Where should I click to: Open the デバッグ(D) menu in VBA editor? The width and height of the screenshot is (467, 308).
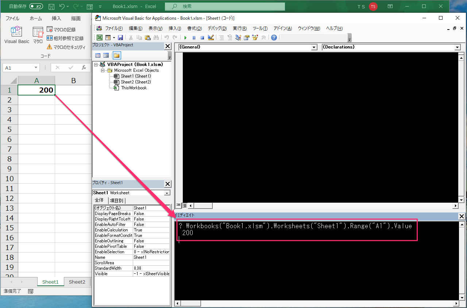point(217,28)
